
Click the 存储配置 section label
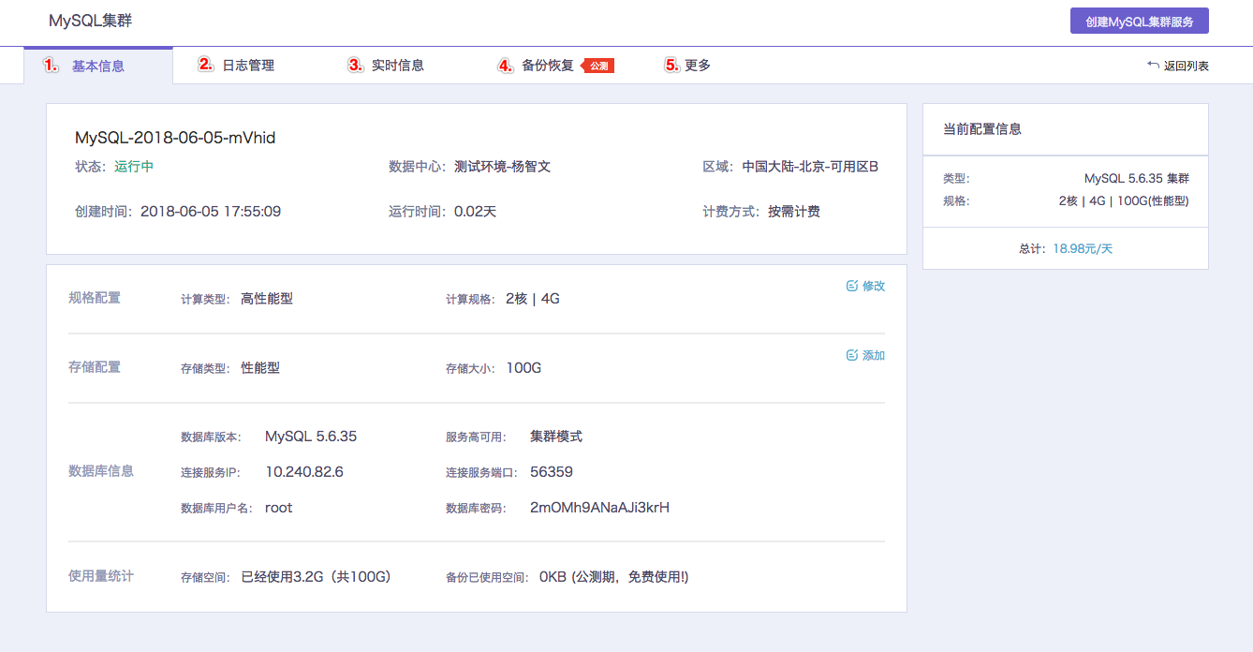tap(95, 367)
